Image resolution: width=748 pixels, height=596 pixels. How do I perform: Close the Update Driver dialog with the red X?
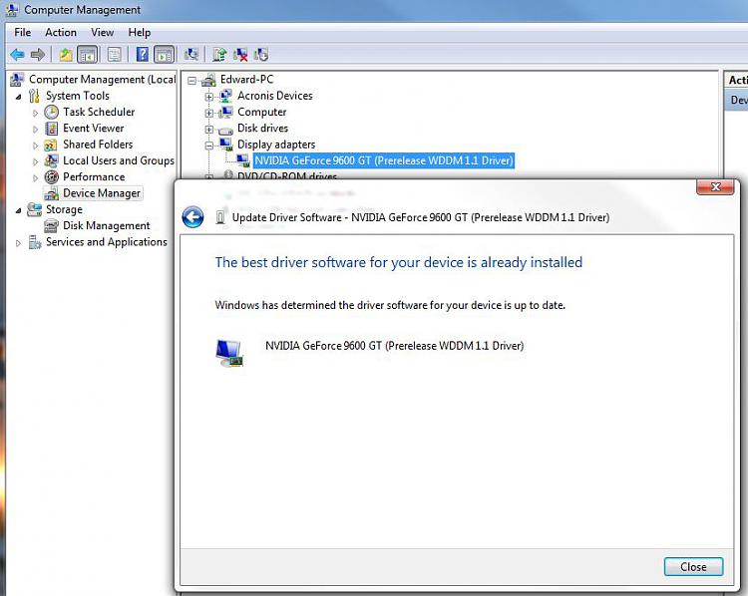715,187
